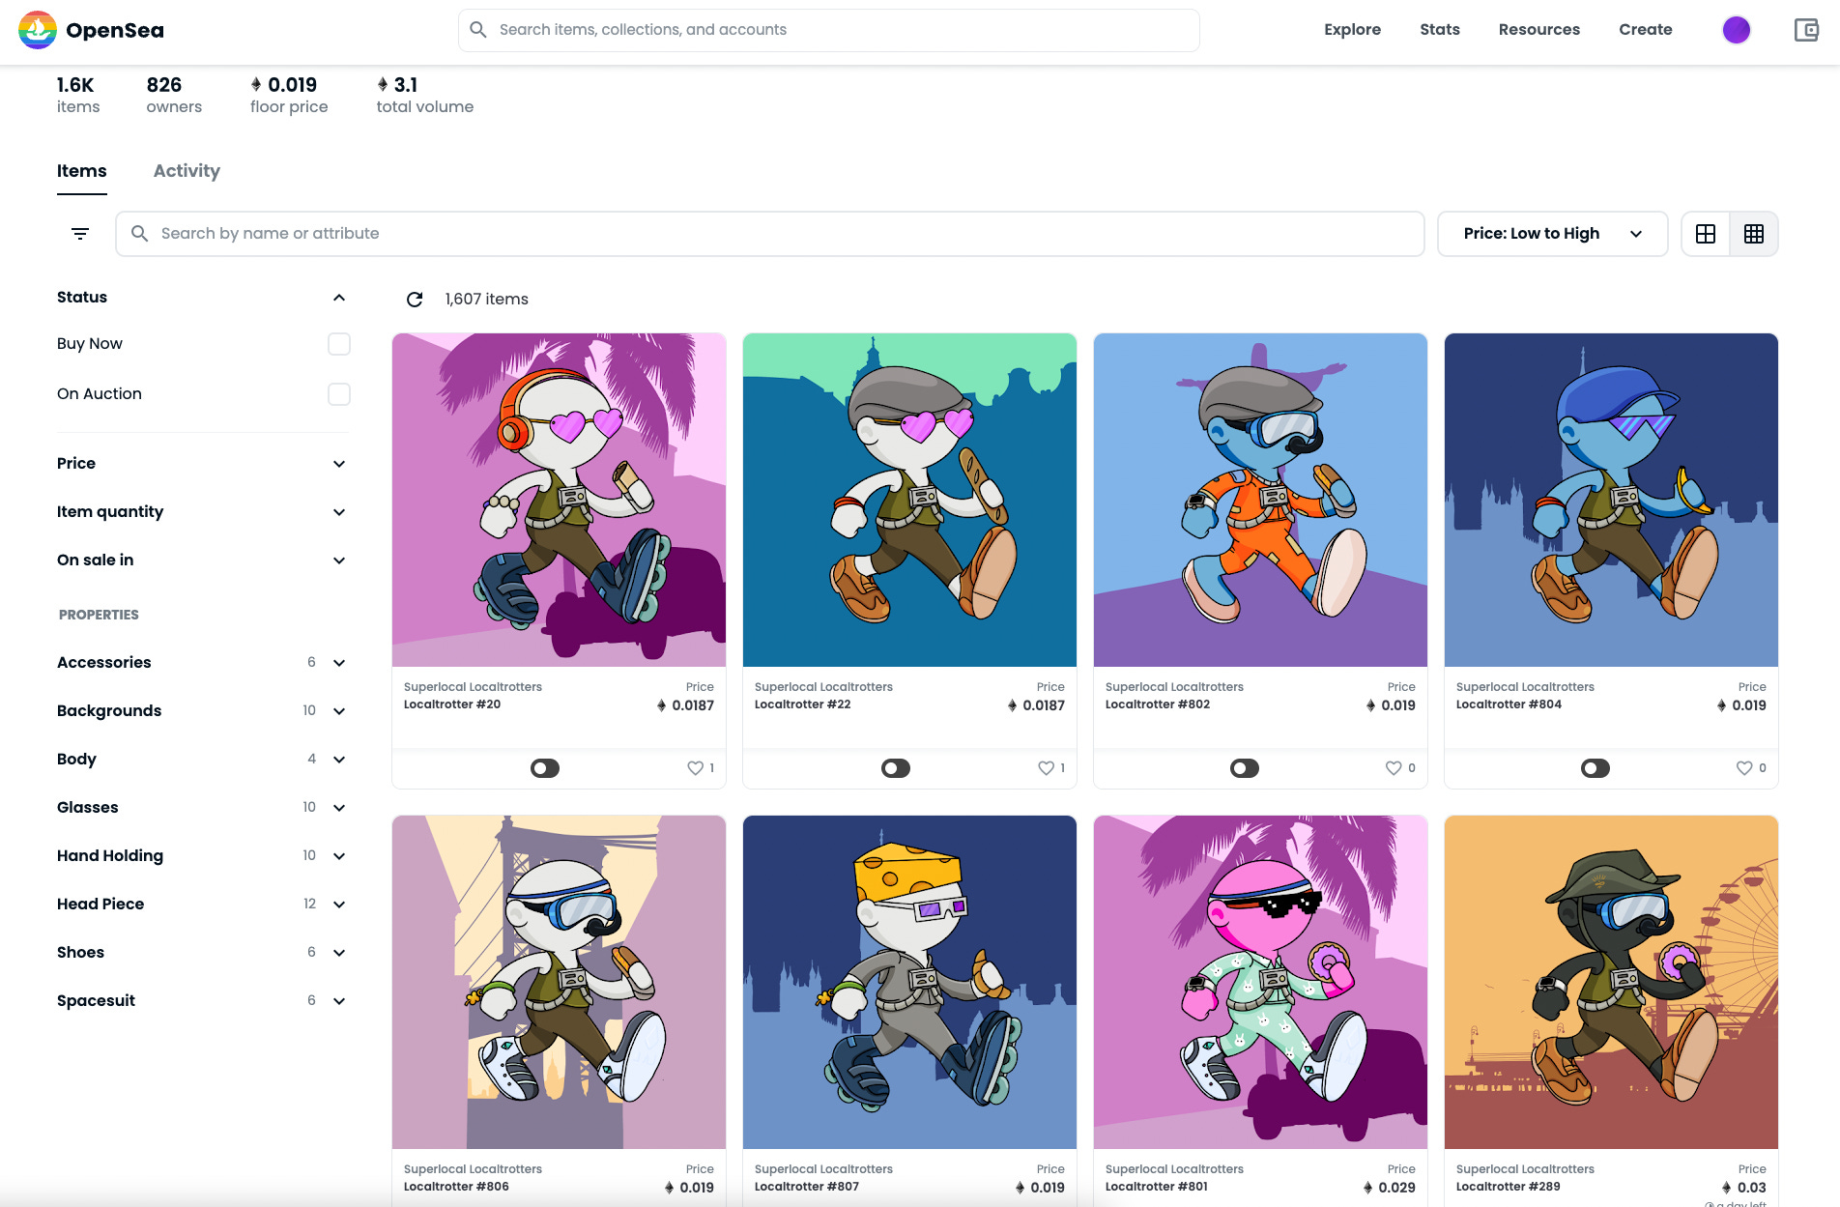
Task: Open Localtrotter #806 item link
Action: [x=456, y=1187]
